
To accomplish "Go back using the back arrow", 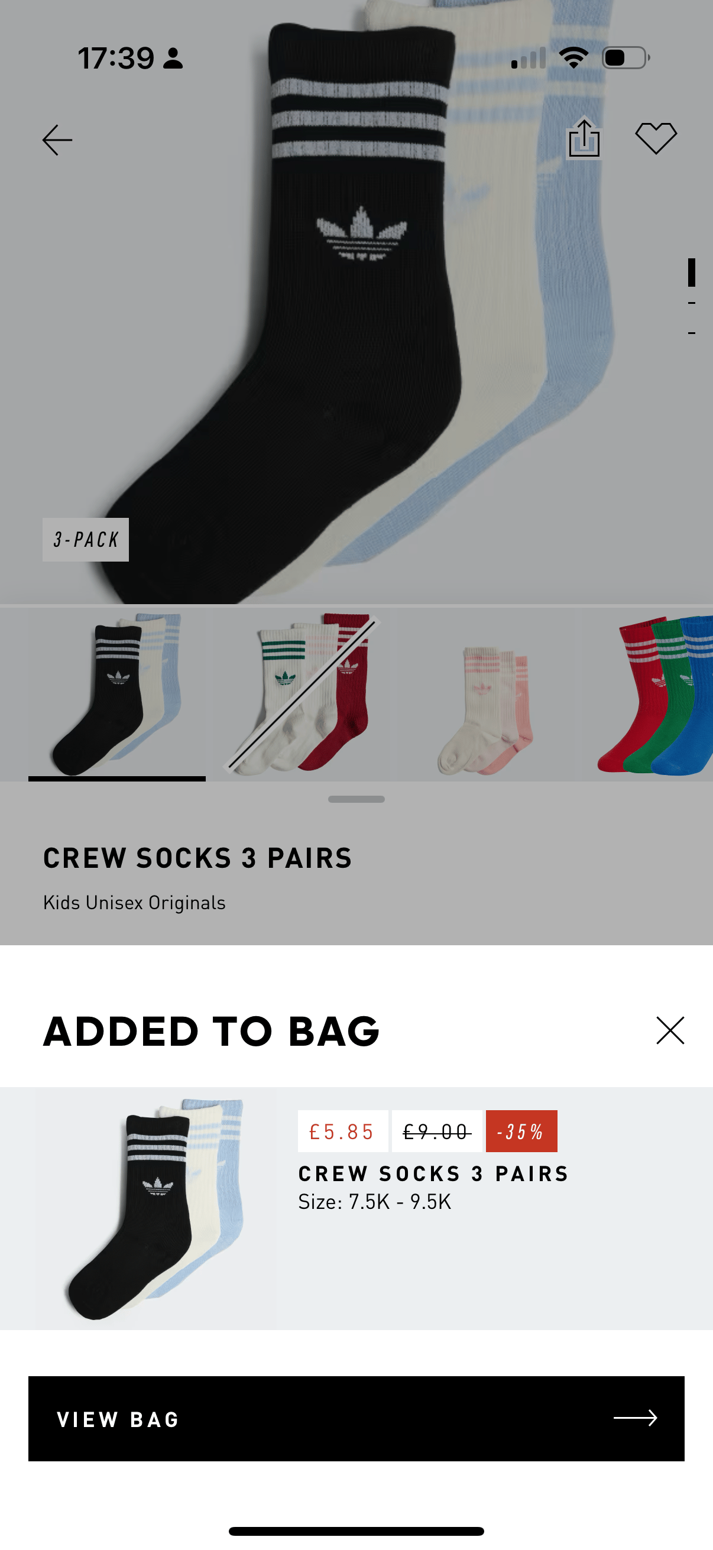I will (x=57, y=139).
